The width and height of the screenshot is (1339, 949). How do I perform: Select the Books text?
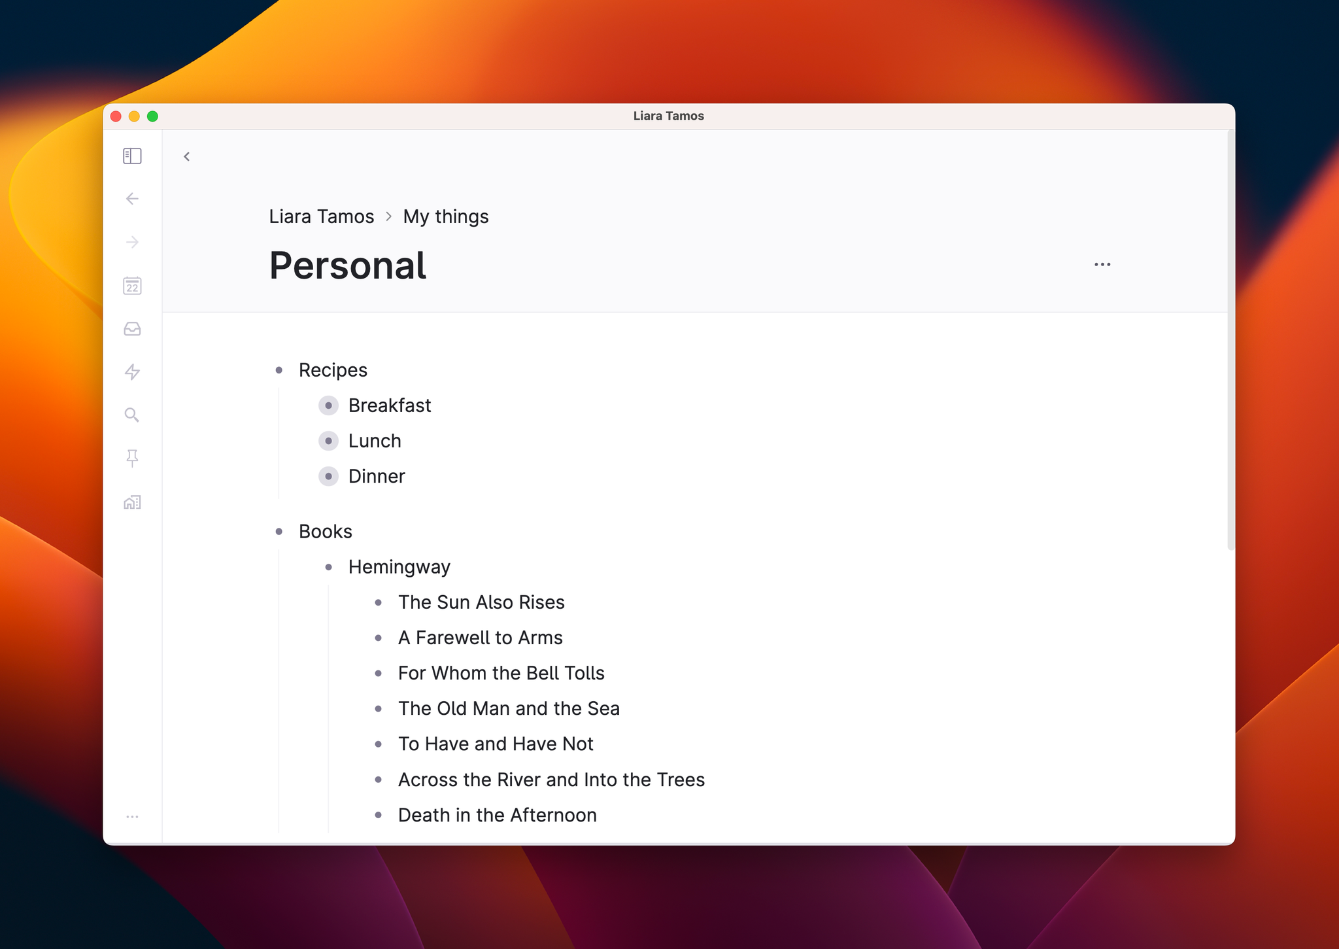pos(326,532)
